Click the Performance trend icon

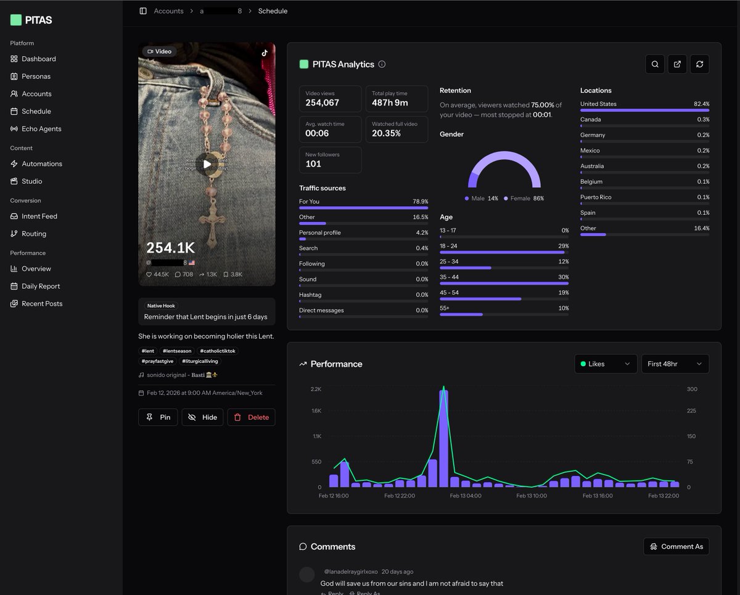click(x=303, y=364)
